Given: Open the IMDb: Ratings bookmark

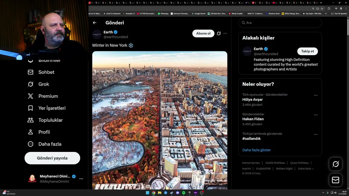Looking at the screenshot, I should click(x=291, y=13).
